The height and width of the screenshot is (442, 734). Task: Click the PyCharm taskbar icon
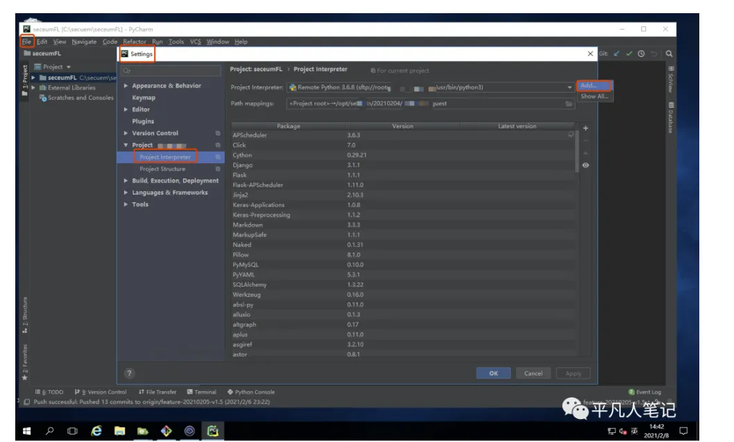tap(213, 431)
